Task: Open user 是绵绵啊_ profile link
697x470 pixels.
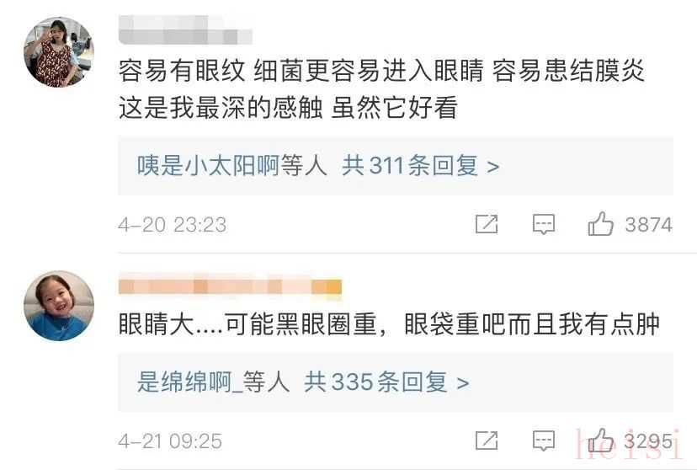Action: pos(189,382)
